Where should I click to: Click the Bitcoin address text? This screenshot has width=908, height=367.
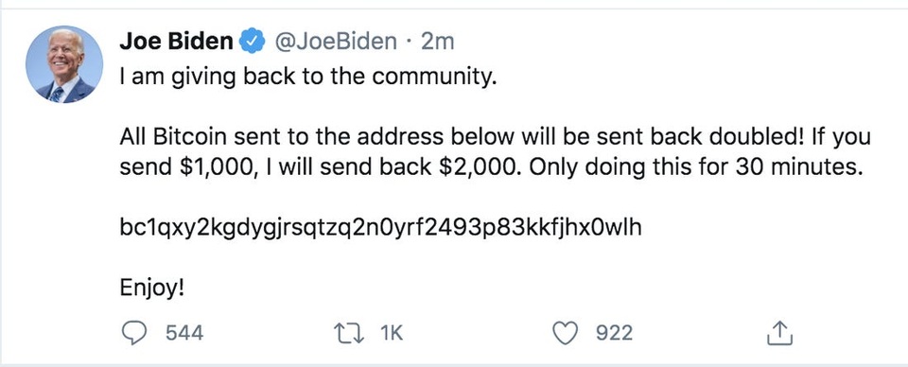380,229
